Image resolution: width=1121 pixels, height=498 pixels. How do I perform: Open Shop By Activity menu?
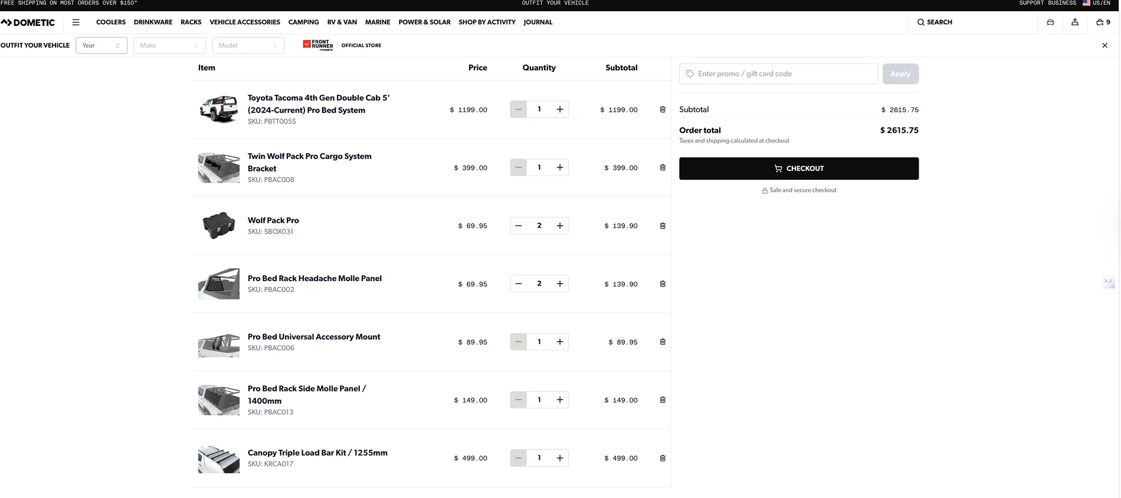coord(487,22)
